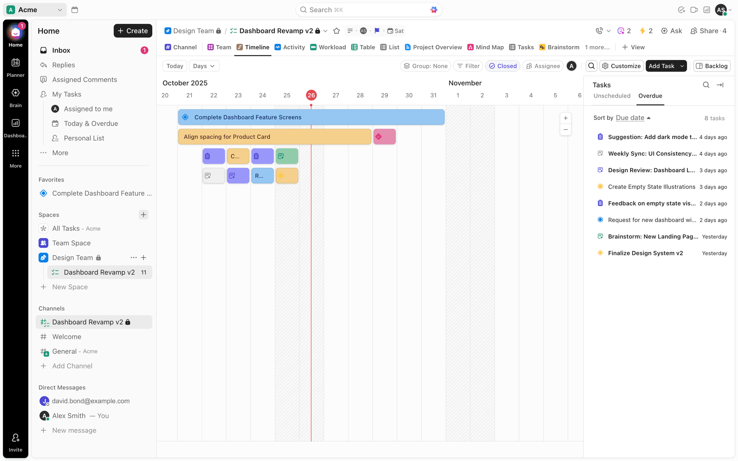Favorite Dashboard Revamp v2 with the star

pyautogui.click(x=337, y=31)
